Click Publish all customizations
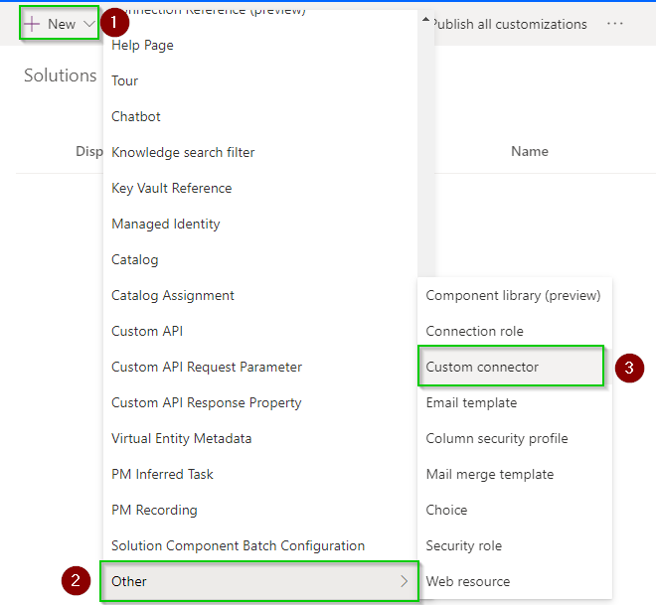656x605 pixels. tap(509, 24)
